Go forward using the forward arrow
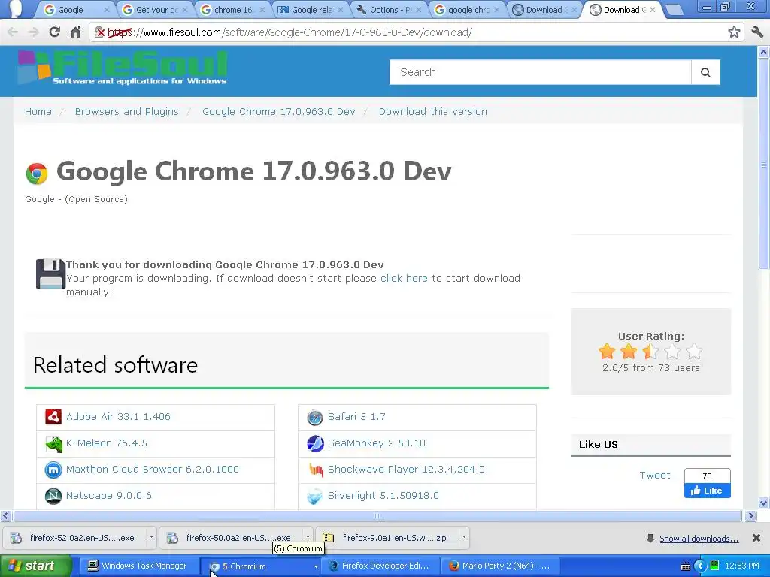This screenshot has width=770, height=577. tap(33, 32)
